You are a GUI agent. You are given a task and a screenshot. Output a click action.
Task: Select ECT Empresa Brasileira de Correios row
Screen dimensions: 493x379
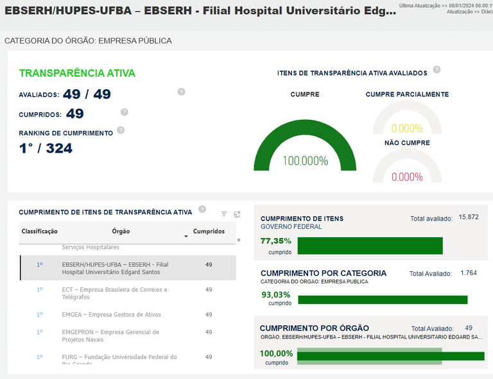coord(128,293)
